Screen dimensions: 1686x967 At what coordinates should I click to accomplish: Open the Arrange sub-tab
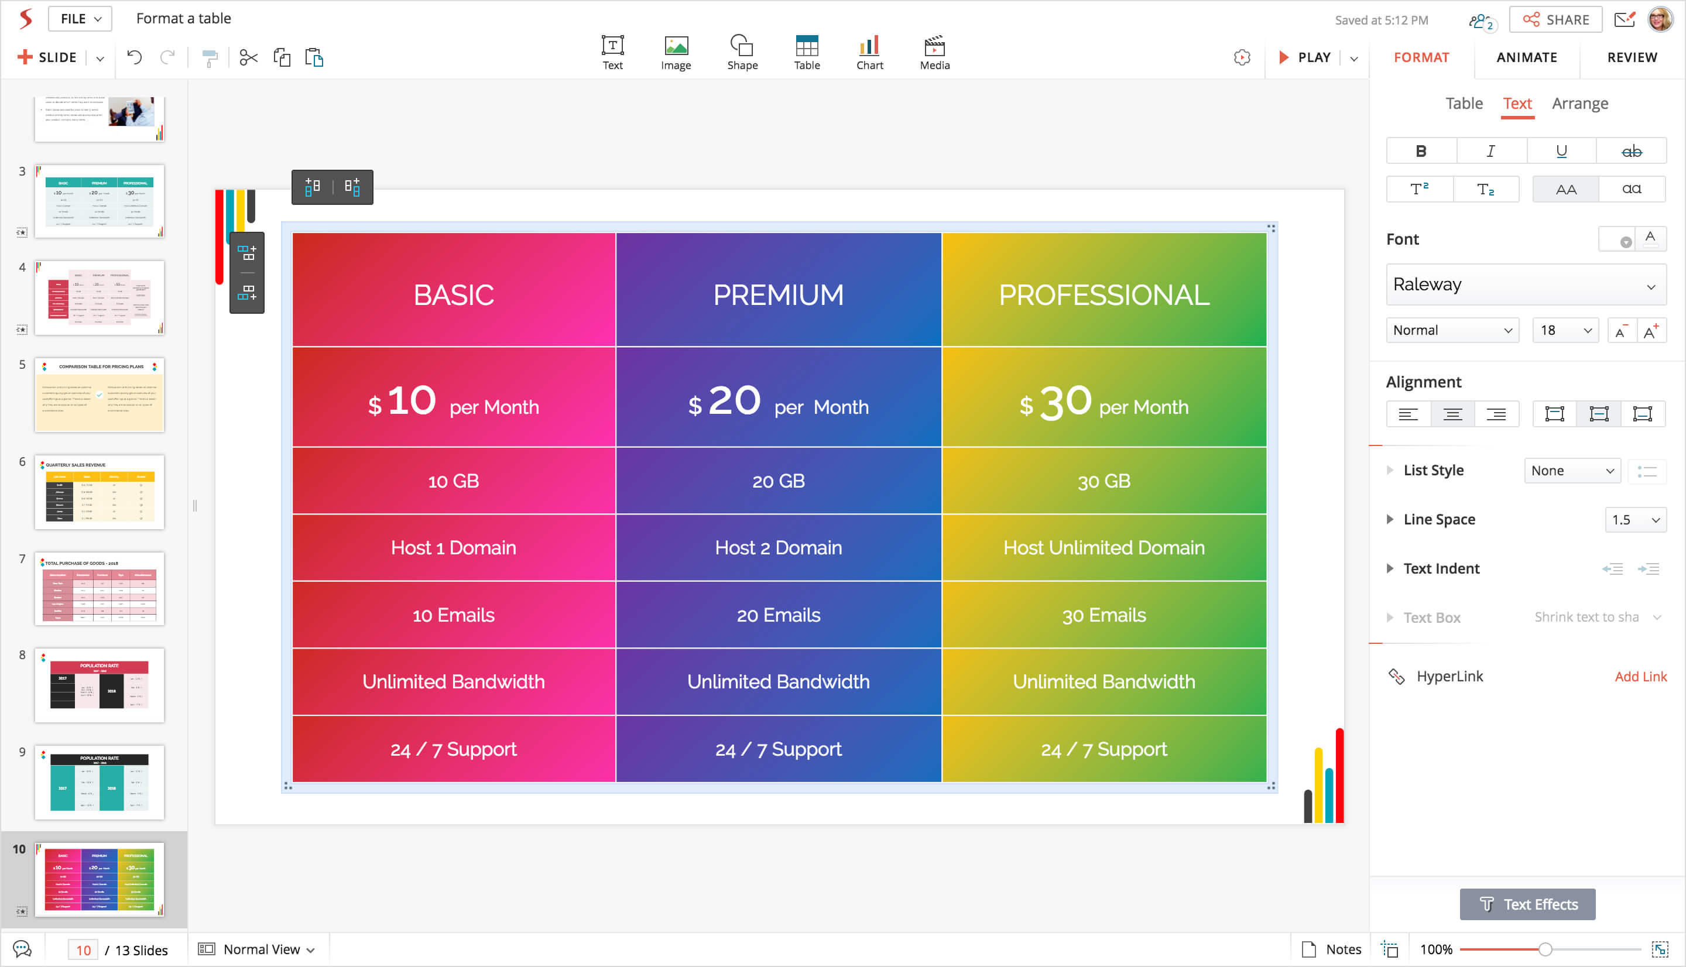(x=1579, y=104)
